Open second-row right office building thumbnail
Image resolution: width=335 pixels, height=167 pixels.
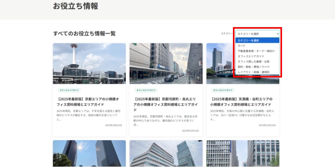tap(243, 154)
